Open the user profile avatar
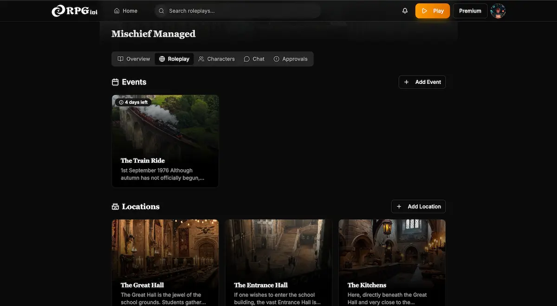 498,11
